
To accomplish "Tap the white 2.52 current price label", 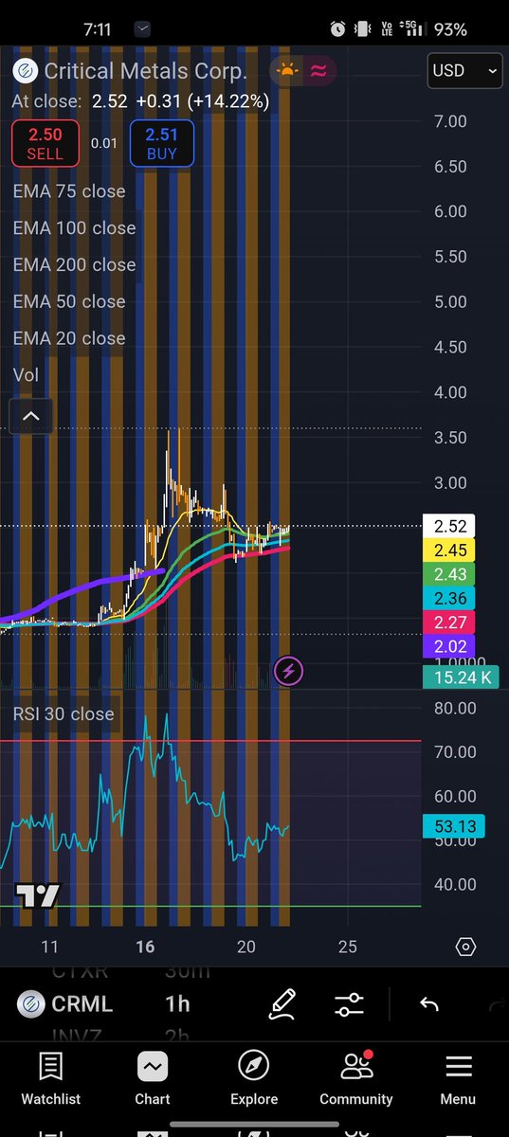I will 449,526.
